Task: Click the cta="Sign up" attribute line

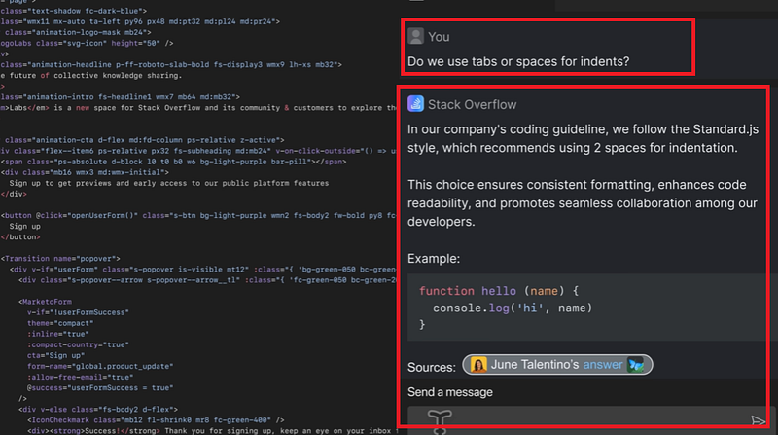Action: pos(55,355)
